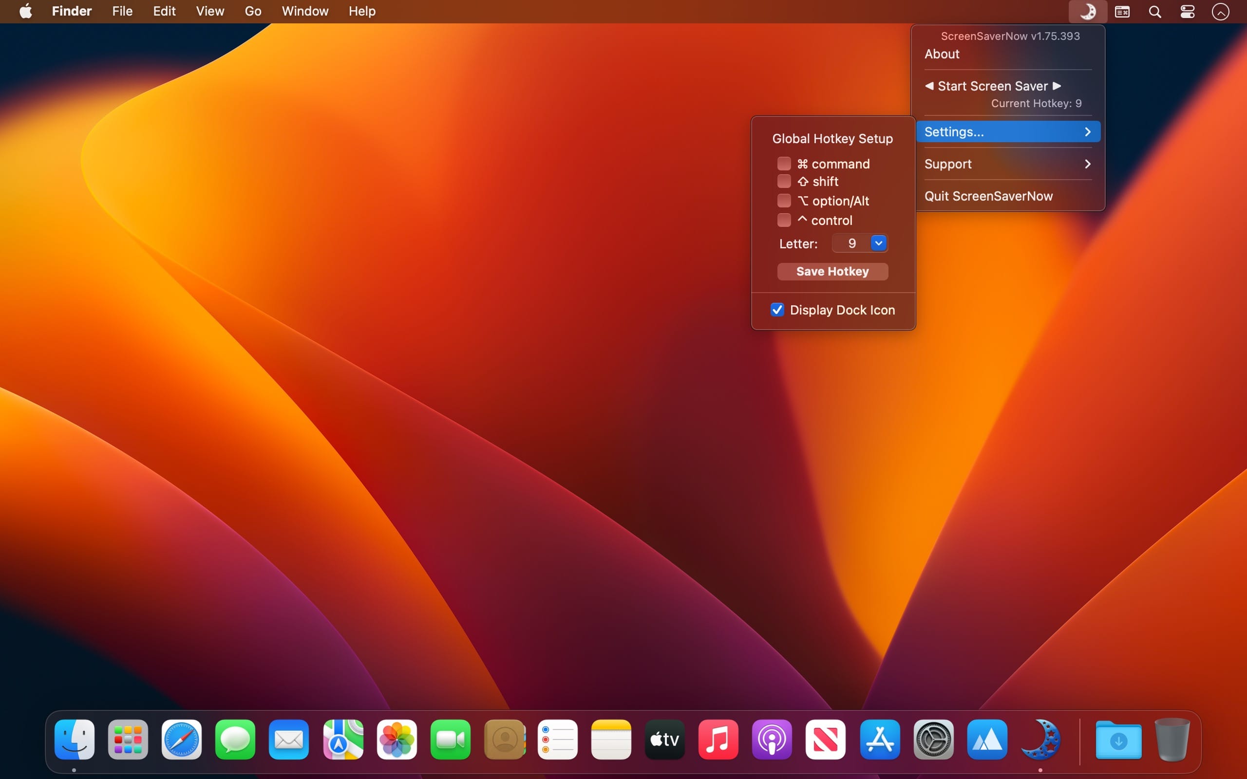
Task: Select the Settings... menu entry
Action: tap(1007, 132)
